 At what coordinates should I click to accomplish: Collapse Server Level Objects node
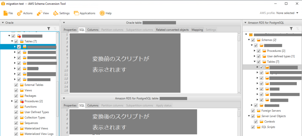pos(249,116)
